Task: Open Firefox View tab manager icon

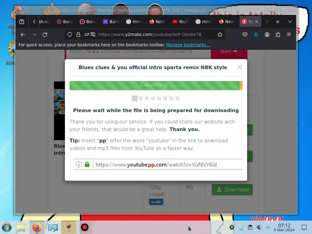Action: [x=22, y=22]
